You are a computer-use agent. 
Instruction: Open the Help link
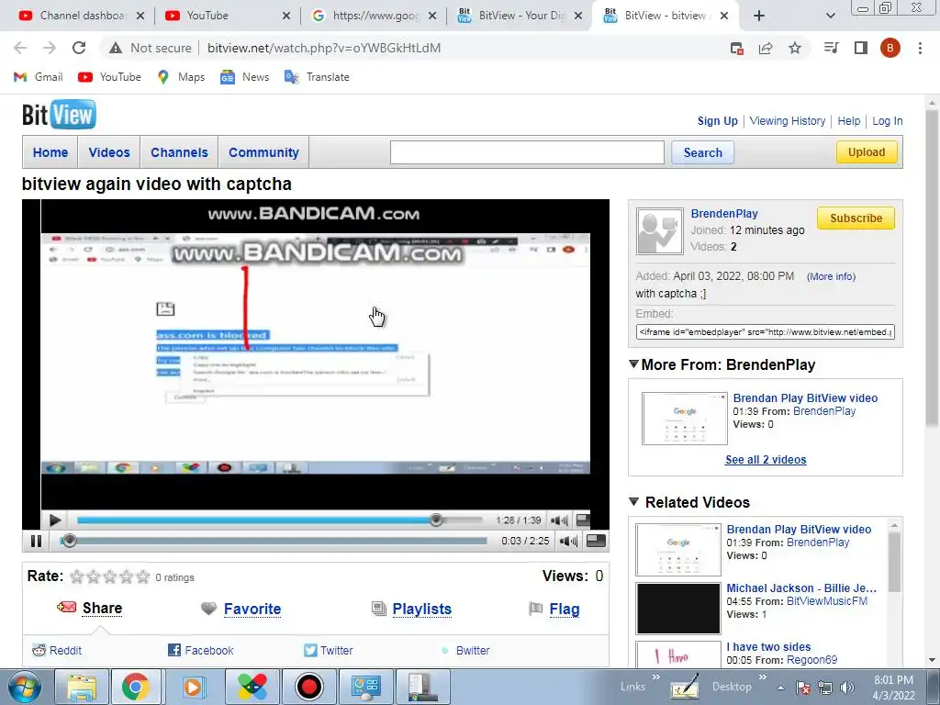pos(848,120)
